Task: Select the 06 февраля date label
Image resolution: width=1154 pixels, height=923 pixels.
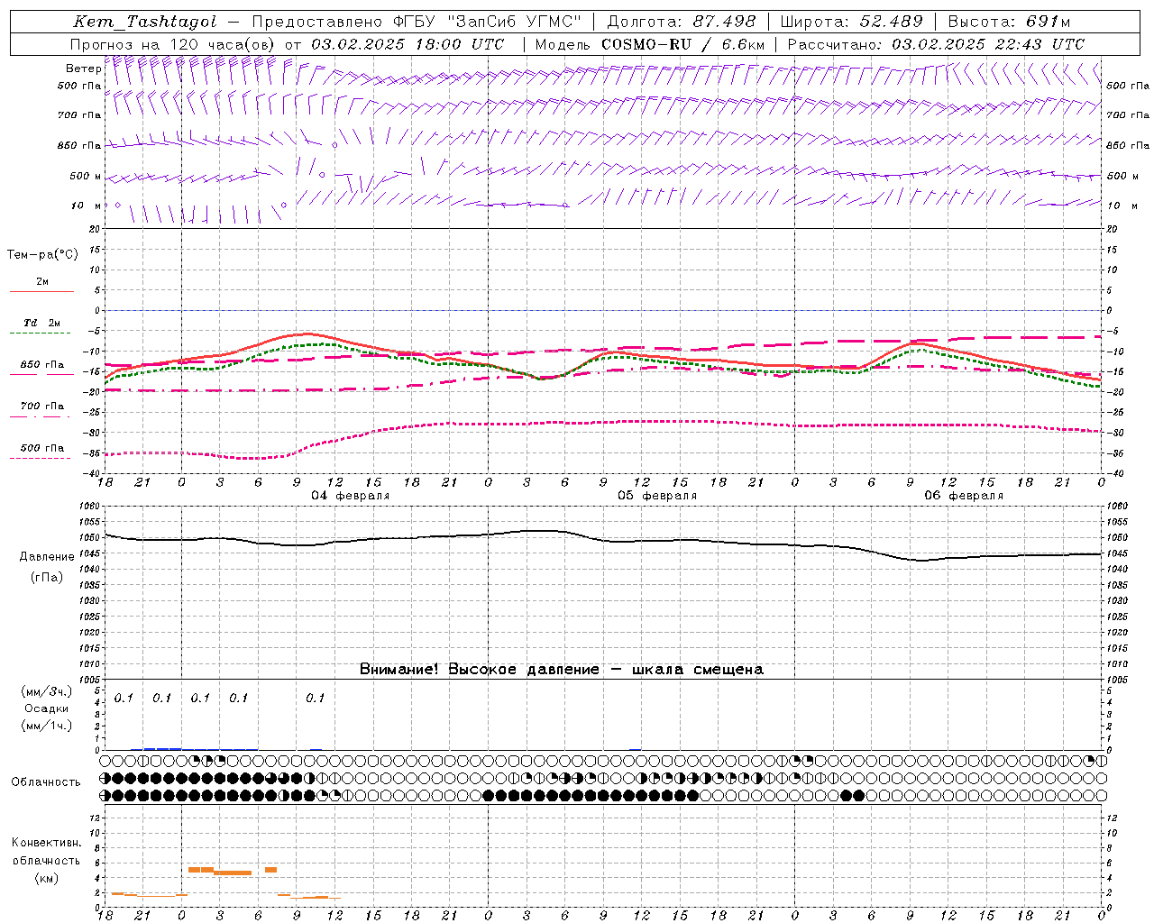Action: (x=964, y=496)
